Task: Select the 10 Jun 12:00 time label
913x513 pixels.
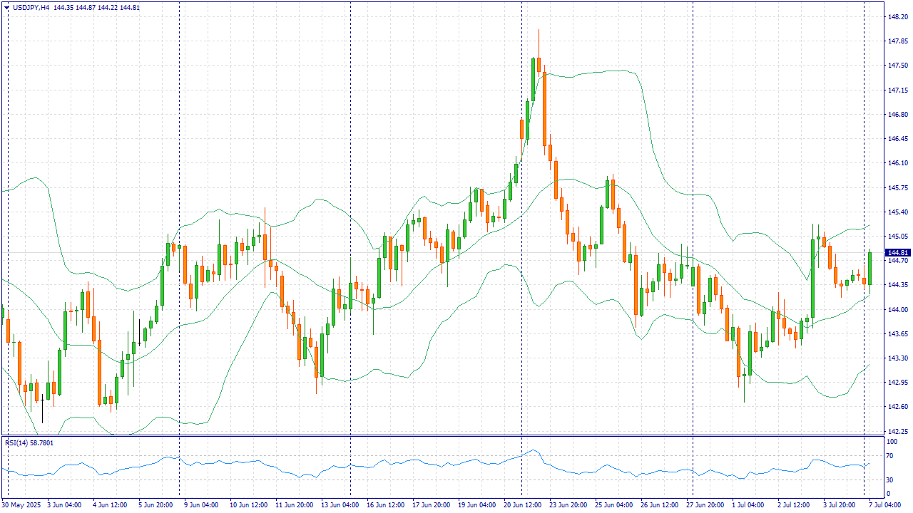Action: click(x=247, y=505)
